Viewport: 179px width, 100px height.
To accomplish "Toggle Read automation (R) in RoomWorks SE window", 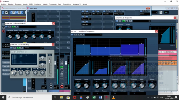I will click(x=13, y=27).
